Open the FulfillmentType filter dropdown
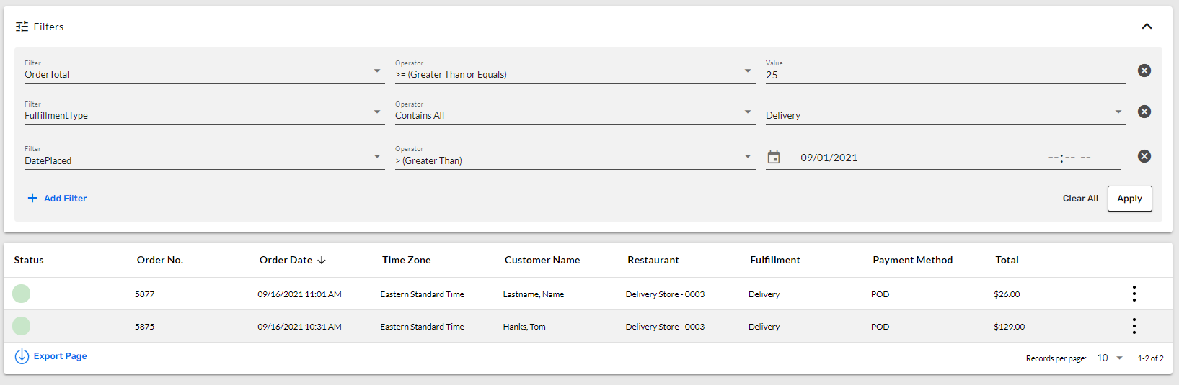 pos(204,112)
